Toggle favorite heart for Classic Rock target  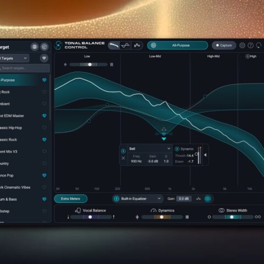pyautogui.click(x=45, y=140)
